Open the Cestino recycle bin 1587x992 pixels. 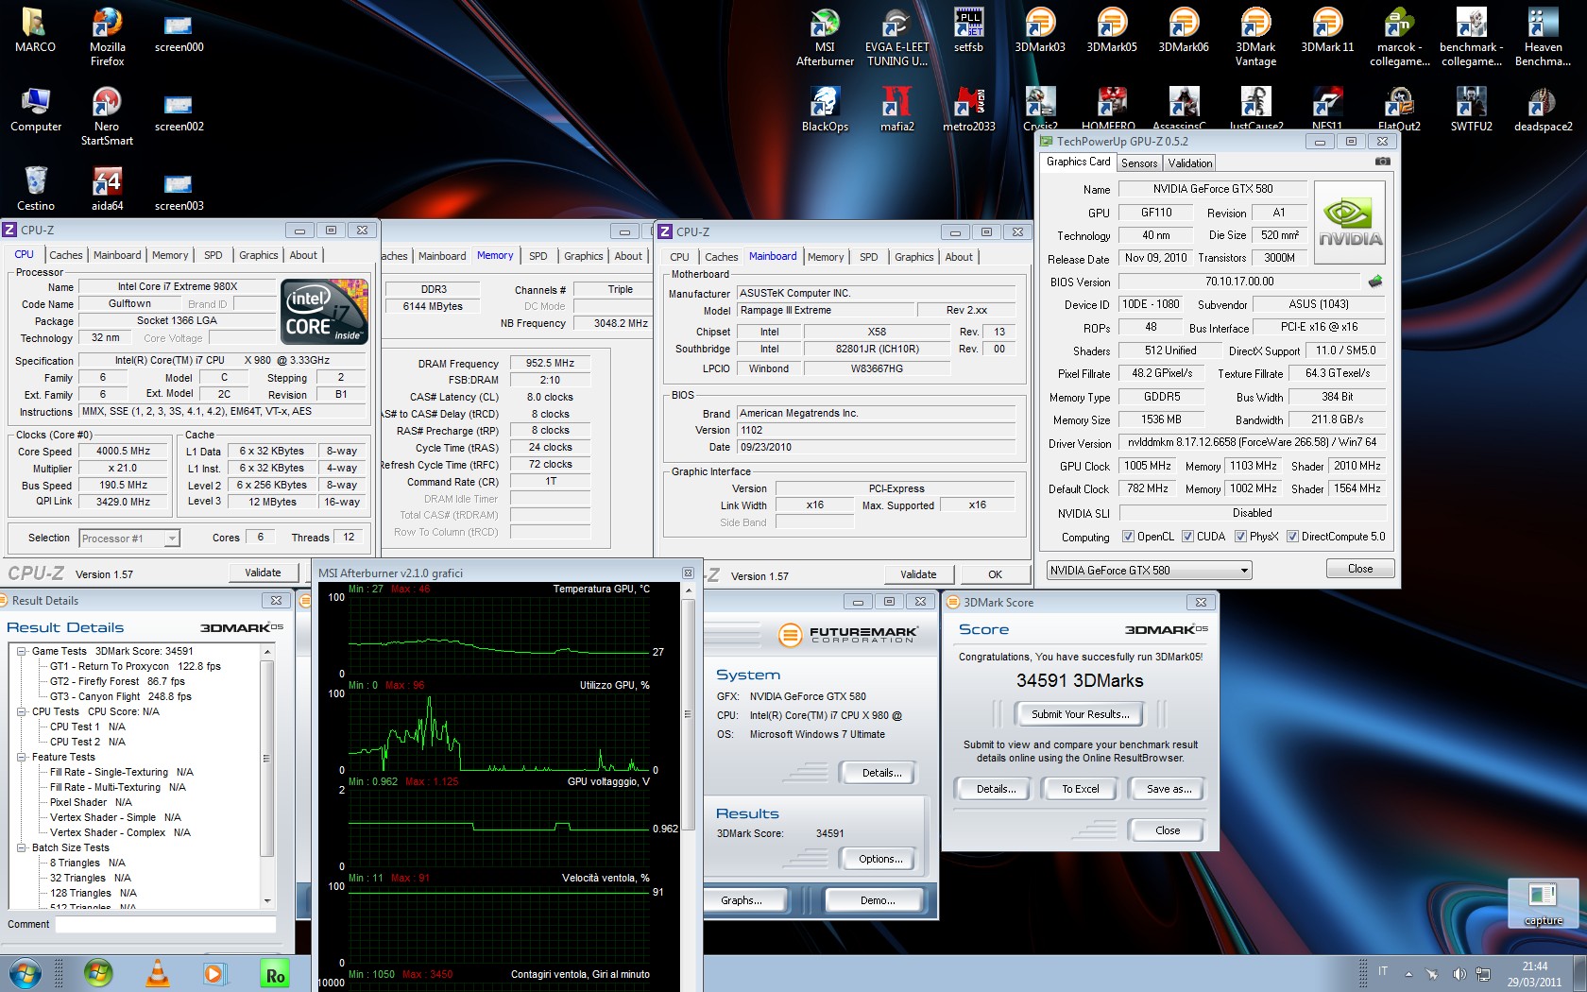36,188
